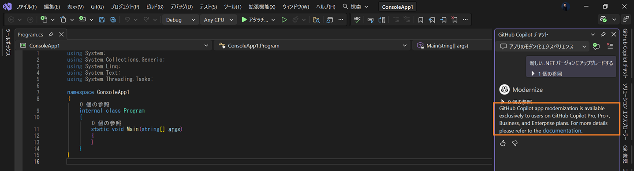Click the spell checker ABC icon
This screenshot has width=634, height=171.
(357, 20)
